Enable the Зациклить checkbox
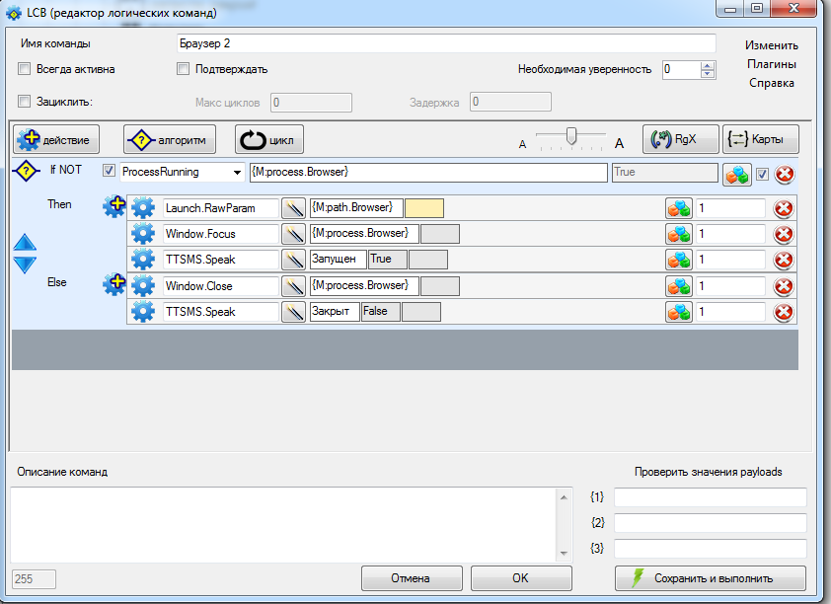The width and height of the screenshot is (831, 604). [24, 102]
